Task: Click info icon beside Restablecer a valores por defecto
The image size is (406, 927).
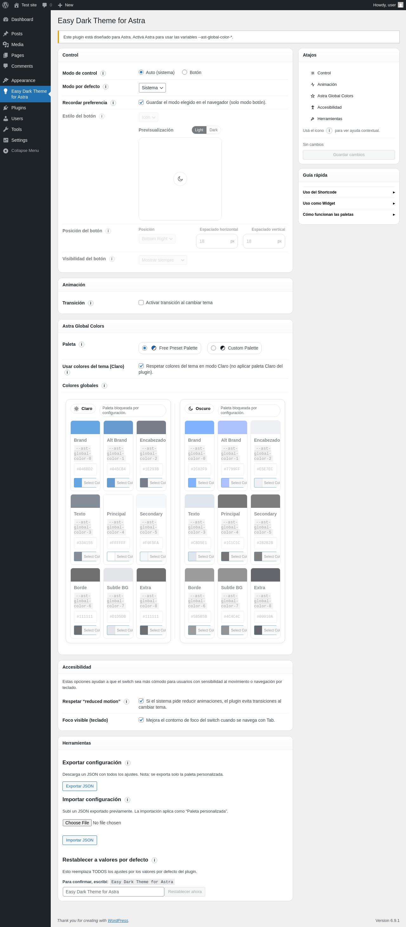Action: point(154,860)
